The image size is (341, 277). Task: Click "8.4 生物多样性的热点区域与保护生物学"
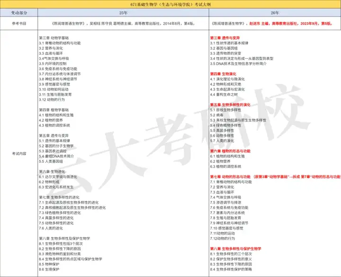[71, 259]
